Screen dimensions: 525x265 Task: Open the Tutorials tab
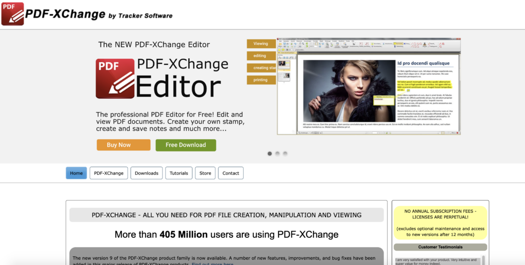pyautogui.click(x=179, y=173)
